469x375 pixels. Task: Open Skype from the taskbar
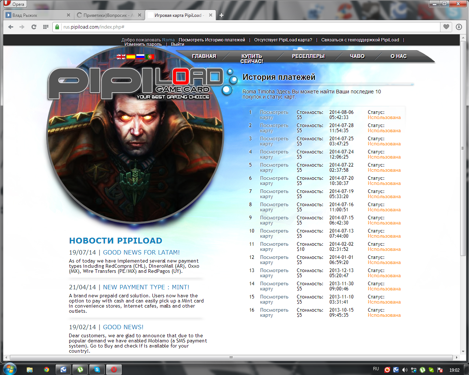tap(97, 370)
